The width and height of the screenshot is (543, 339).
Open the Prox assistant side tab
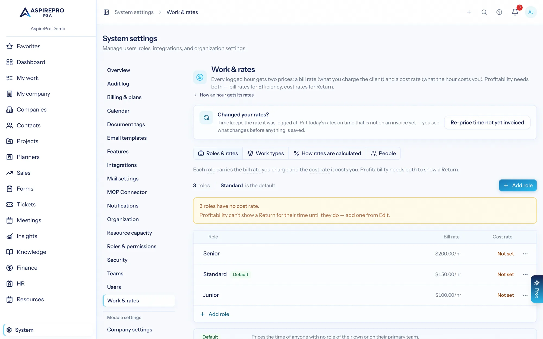pyautogui.click(x=537, y=289)
